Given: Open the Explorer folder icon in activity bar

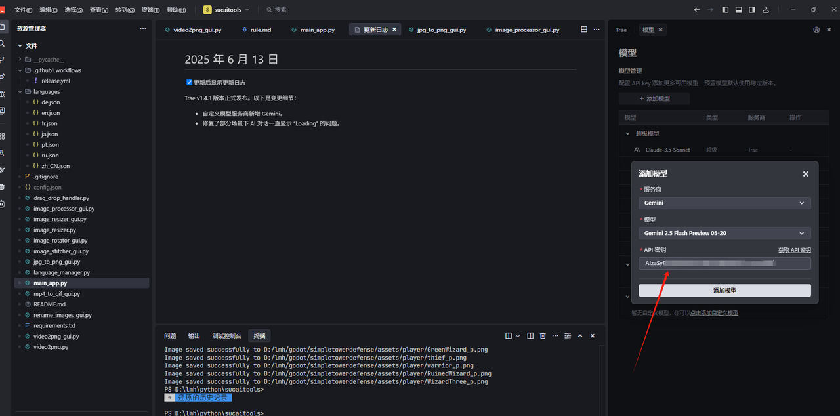Looking at the screenshot, I should [x=3, y=28].
